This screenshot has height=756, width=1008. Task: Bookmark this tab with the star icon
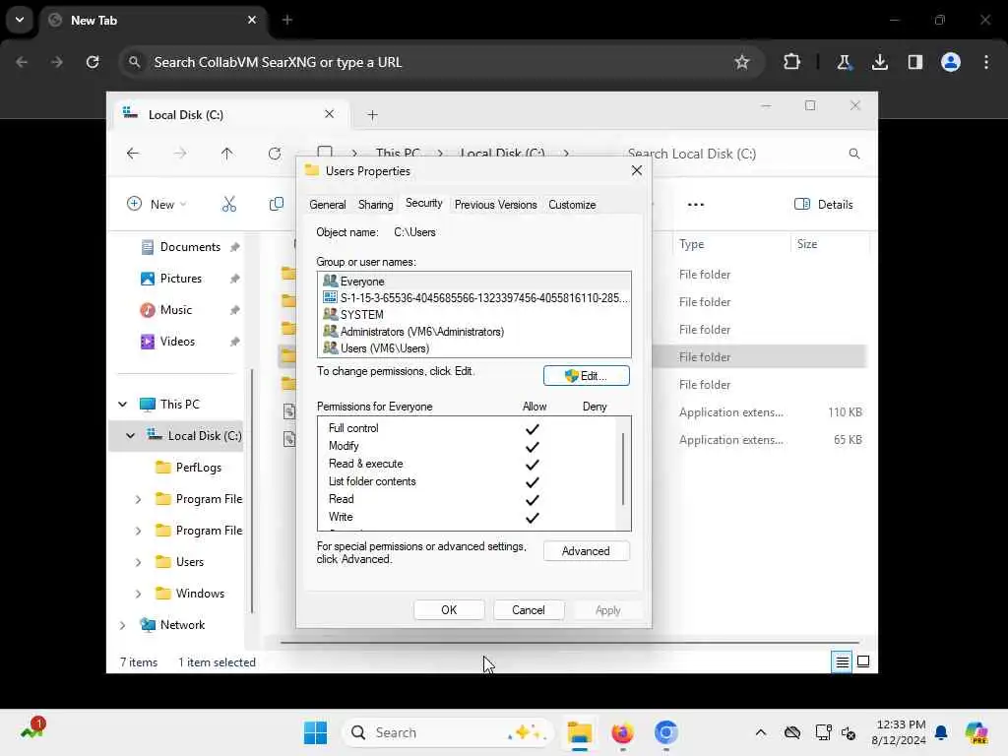pyautogui.click(x=742, y=62)
